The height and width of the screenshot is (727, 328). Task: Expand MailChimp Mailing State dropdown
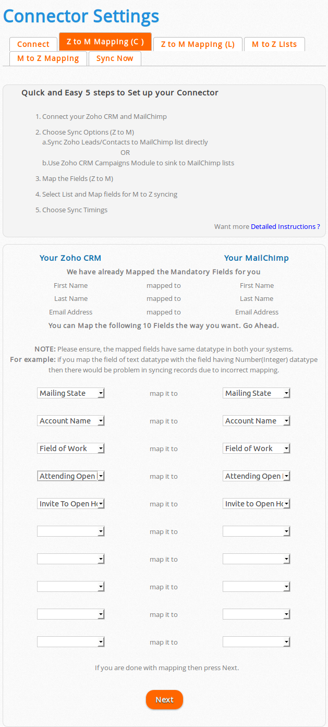[257, 393]
